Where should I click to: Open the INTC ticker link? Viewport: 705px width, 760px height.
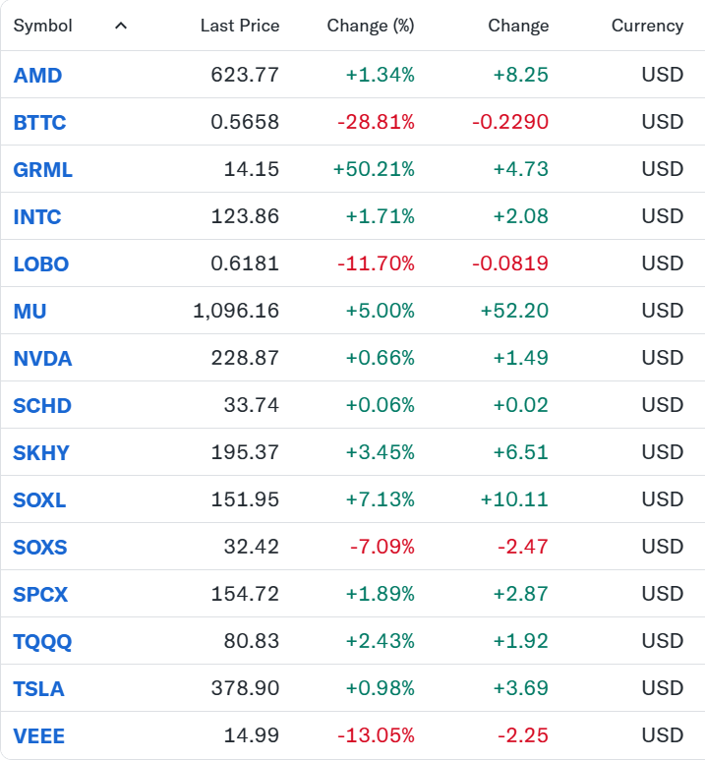tap(37, 216)
